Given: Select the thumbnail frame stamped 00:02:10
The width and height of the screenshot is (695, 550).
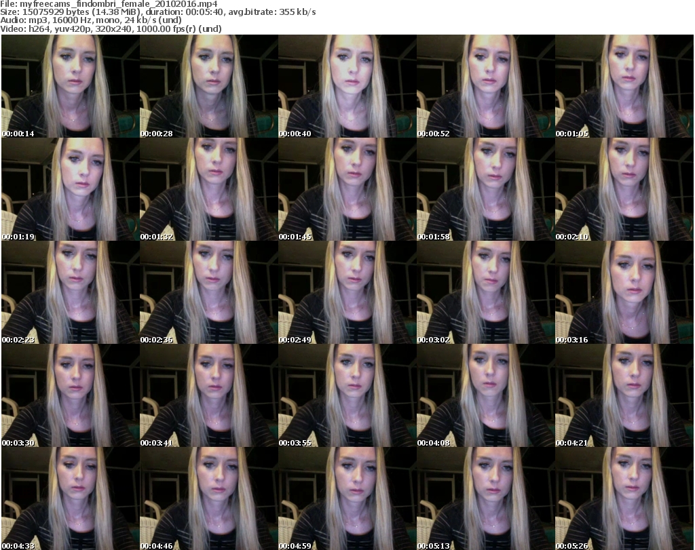Looking at the screenshot, I should (624, 189).
